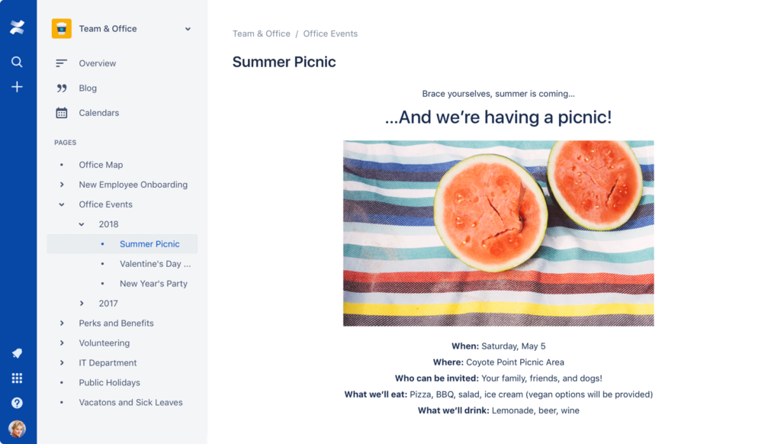The image size is (781, 444).
Task: Expand the 2017 folder
Action: [x=82, y=304]
